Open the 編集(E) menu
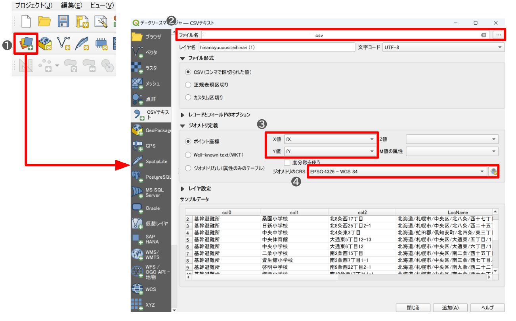 pyautogui.click(x=72, y=6)
